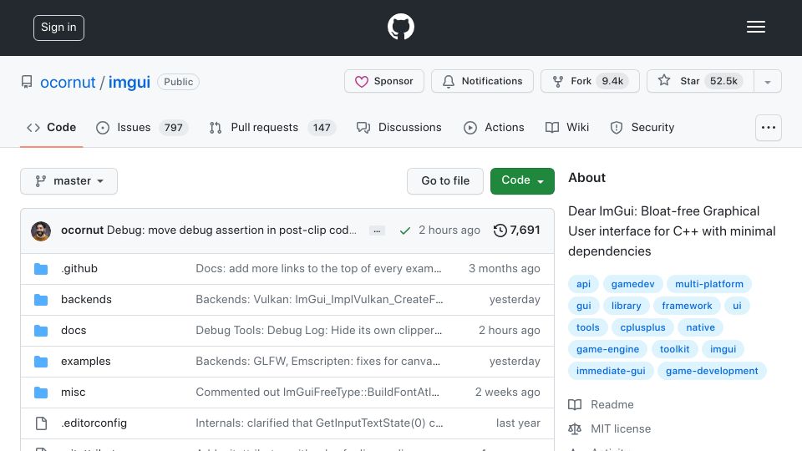Image resolution: width=802 pixels, height=451 pixels.
Task: Open the examples folder name
Action: (x=85, y=361)
